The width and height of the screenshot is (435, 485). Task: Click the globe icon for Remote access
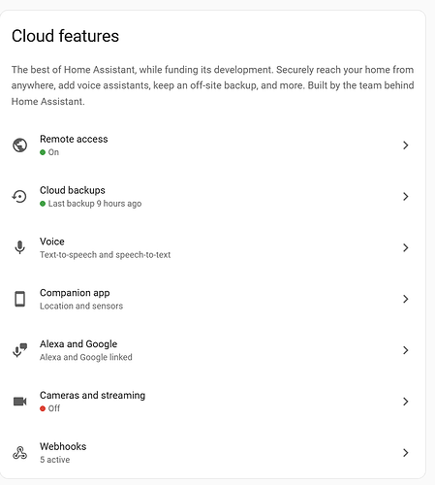tap(19, 145)
